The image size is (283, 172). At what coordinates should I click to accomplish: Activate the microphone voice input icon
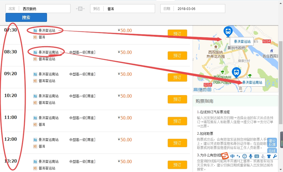click(251, 156)
